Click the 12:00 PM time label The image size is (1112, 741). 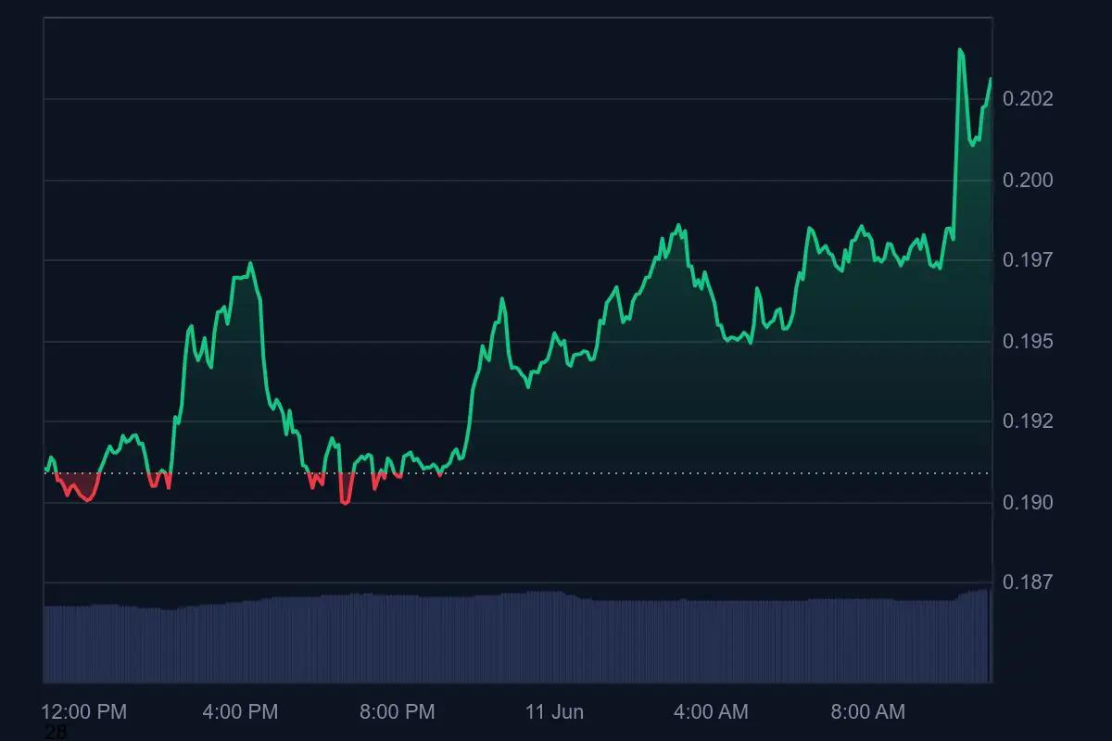tap(84, 712)
